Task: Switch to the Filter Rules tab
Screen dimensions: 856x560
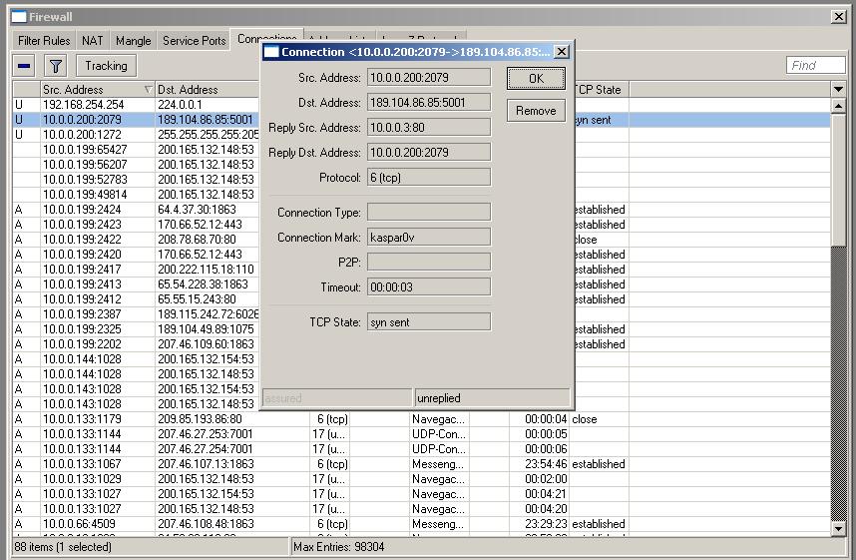Action: 44,41
